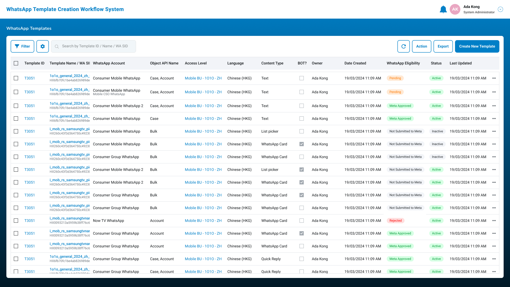Open the Action dropdown menu

(x=421, y=46)
